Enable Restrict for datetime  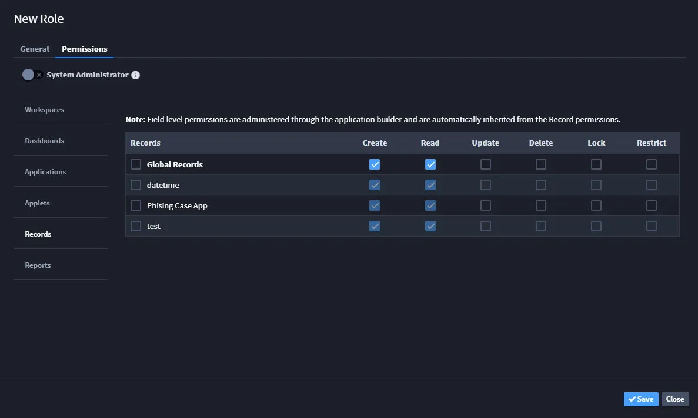[652, 185]
